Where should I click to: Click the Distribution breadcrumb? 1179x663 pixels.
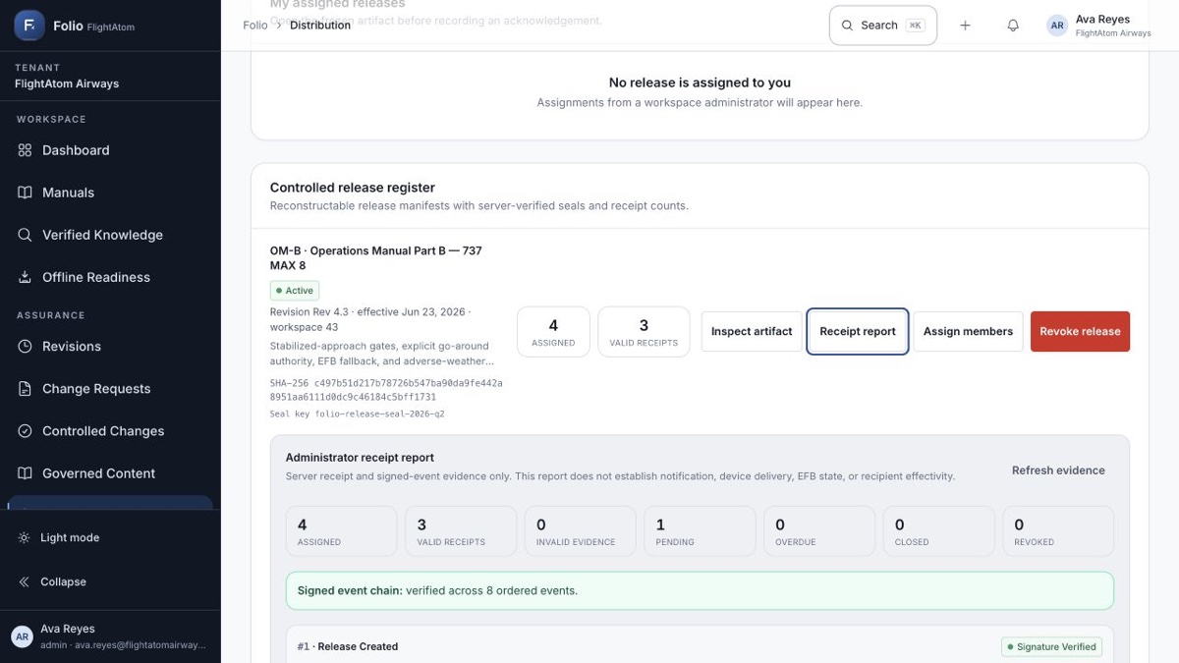(320, 26)
